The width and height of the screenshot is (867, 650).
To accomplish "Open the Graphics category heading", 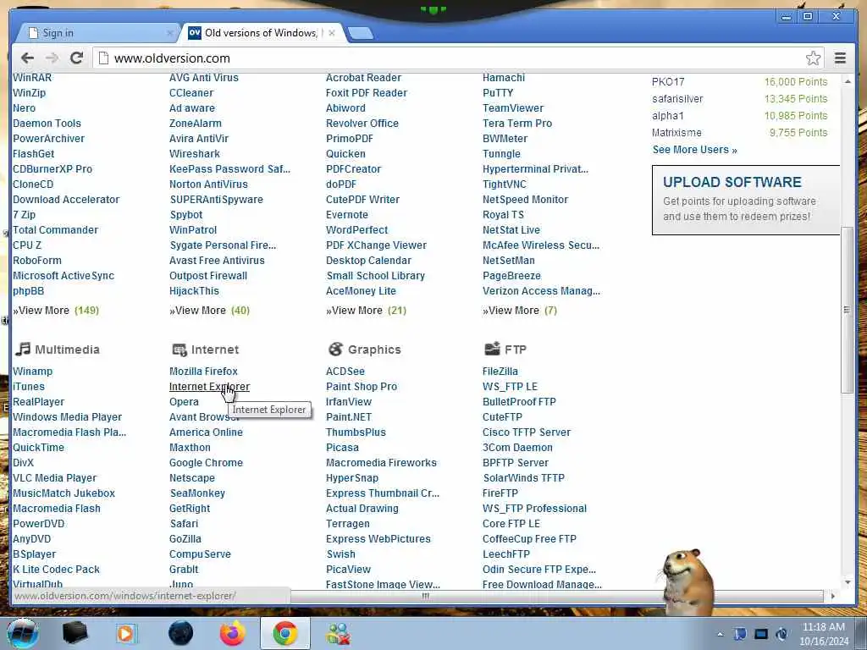I will pos(374,350).
